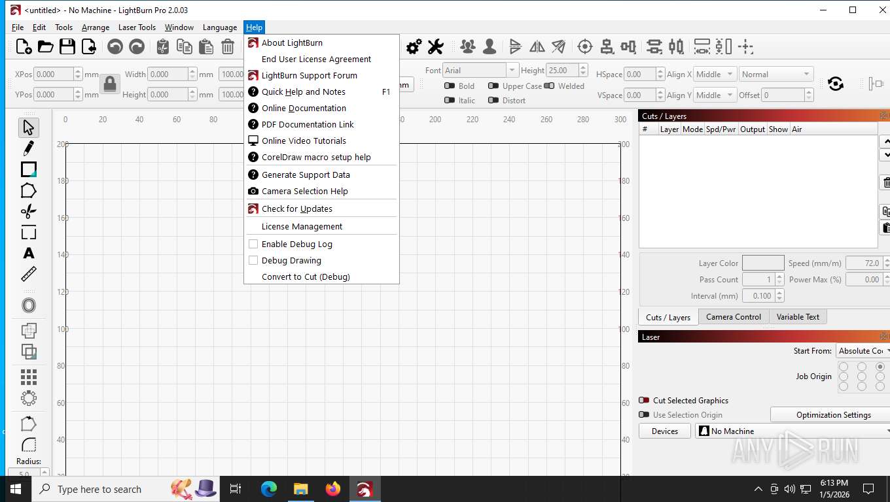Open the Laser Tools menu
Screen dimensions: 890x502
coord(137,27)
